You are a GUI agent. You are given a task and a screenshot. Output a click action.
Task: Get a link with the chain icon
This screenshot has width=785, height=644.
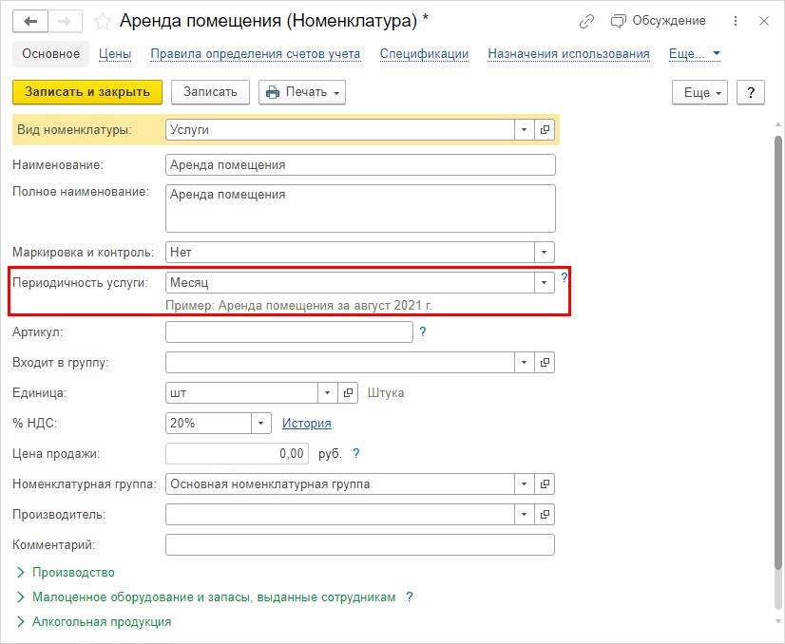(586, 22)
